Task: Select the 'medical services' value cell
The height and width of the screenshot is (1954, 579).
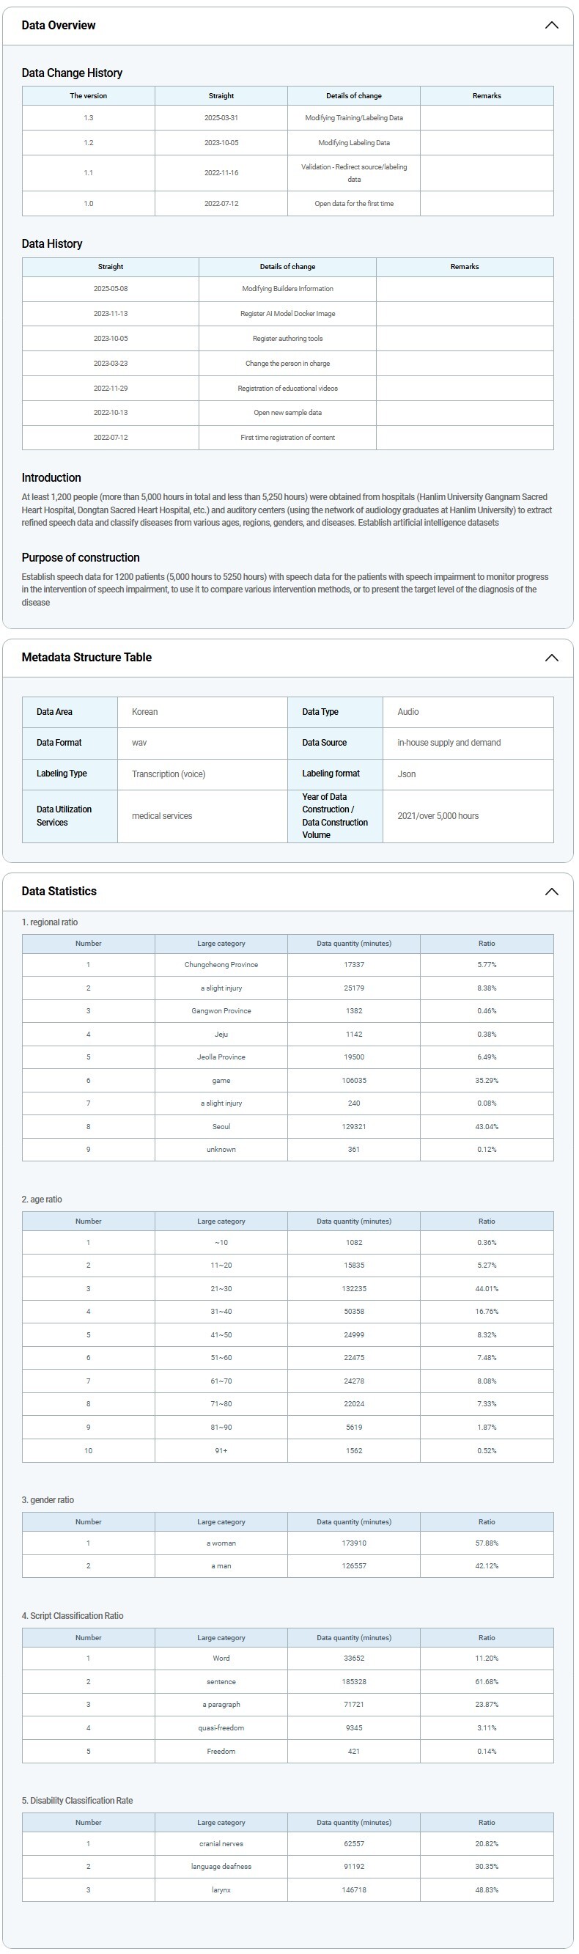Action: pos(162,816)
